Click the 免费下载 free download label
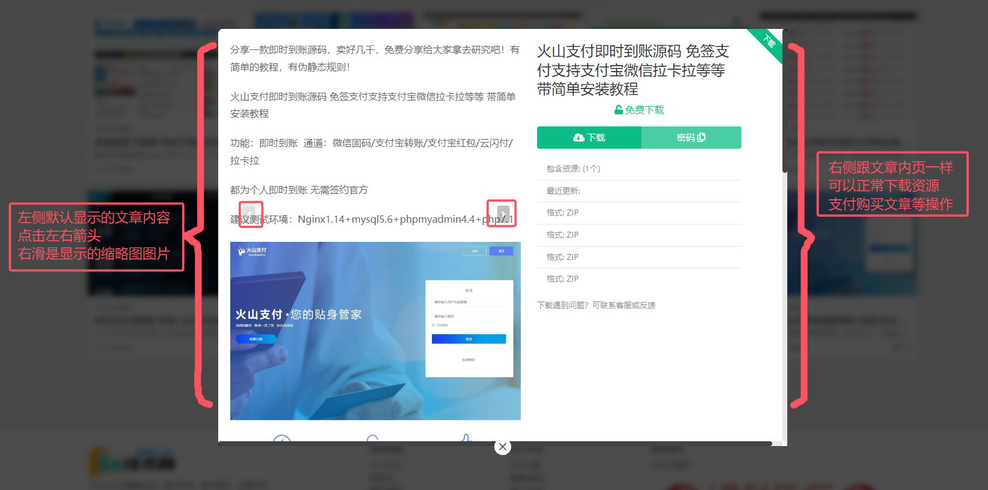Screen dimensions: 988x490 [639, 110]
